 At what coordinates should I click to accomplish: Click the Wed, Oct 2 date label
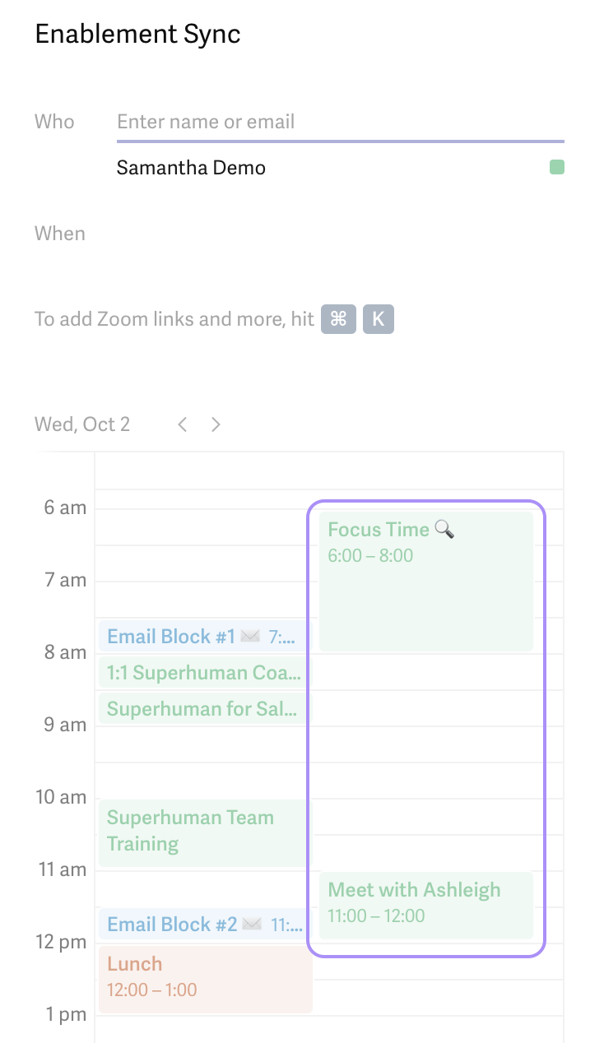coord(82,424)
